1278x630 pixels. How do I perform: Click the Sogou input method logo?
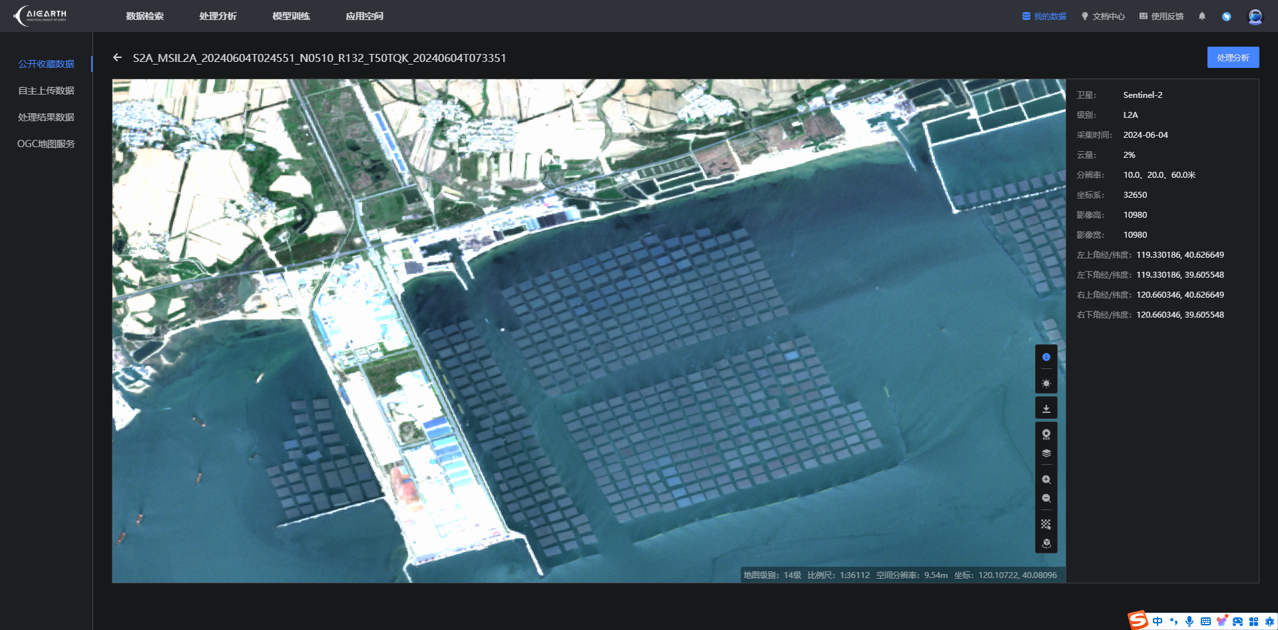pos(1138,620)
